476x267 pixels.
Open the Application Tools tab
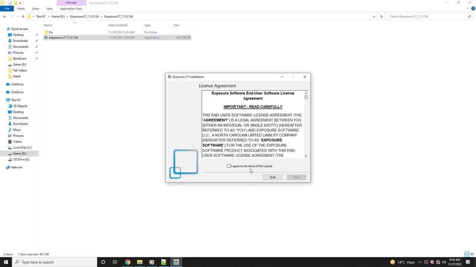(71, 9)
